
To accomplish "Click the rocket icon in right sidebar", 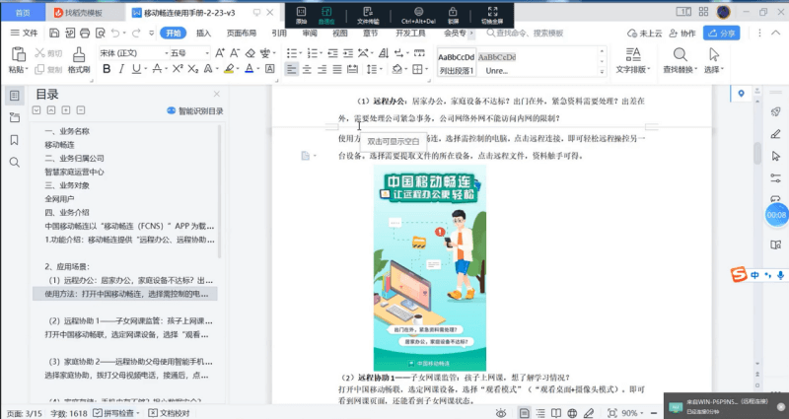I will pos(775,111).
